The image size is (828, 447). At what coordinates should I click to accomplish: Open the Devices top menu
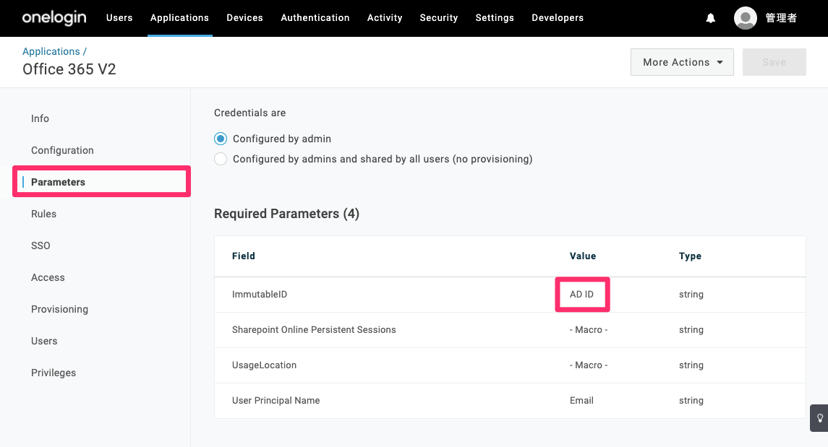click(244, 18)
